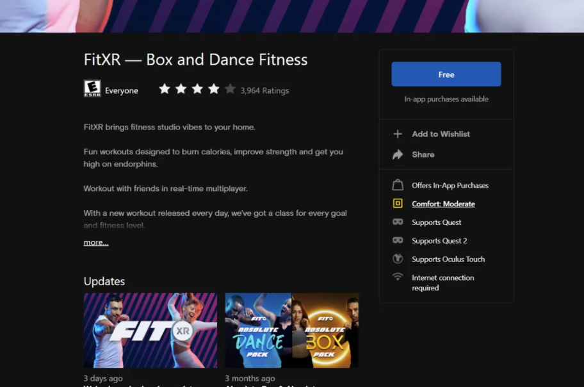Screen dimensions: 584x387
Task: Click the Share text label
Action: [x=423, y=154]
